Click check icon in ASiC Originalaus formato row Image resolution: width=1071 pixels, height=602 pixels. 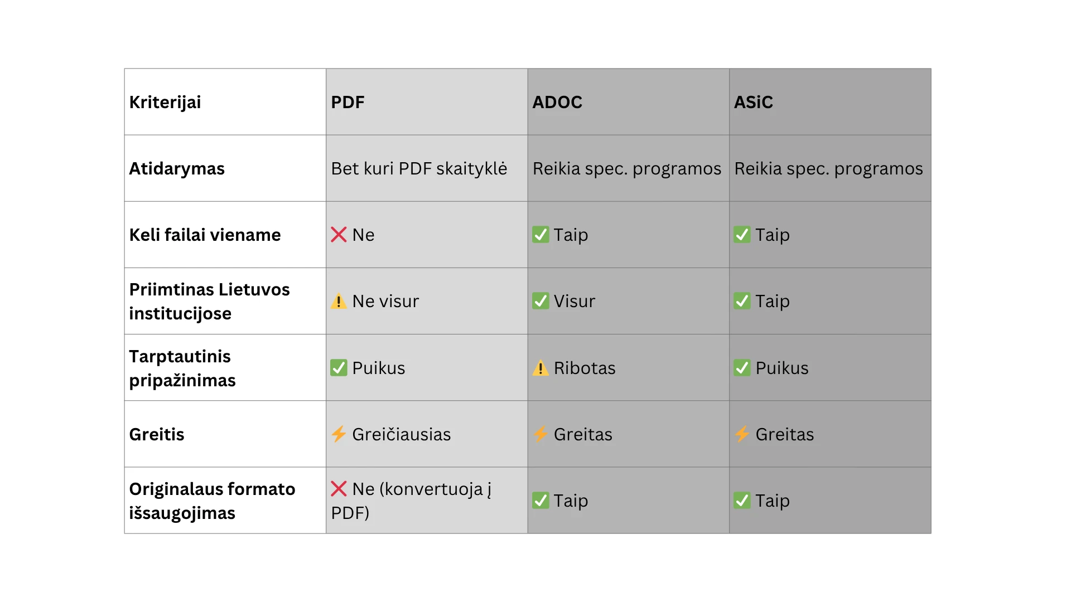[x=741, y=501]
